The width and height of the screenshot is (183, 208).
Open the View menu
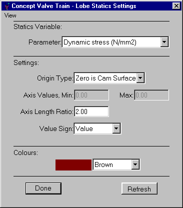[x=10, y=15]
